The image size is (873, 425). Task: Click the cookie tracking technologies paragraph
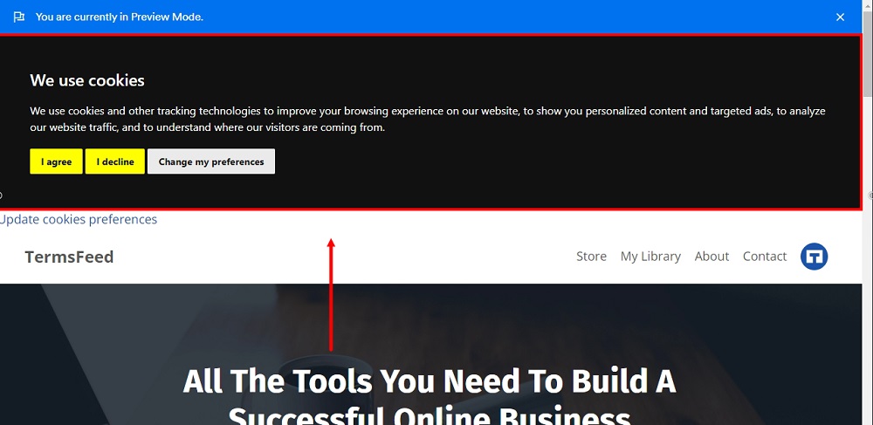point(428,119)
